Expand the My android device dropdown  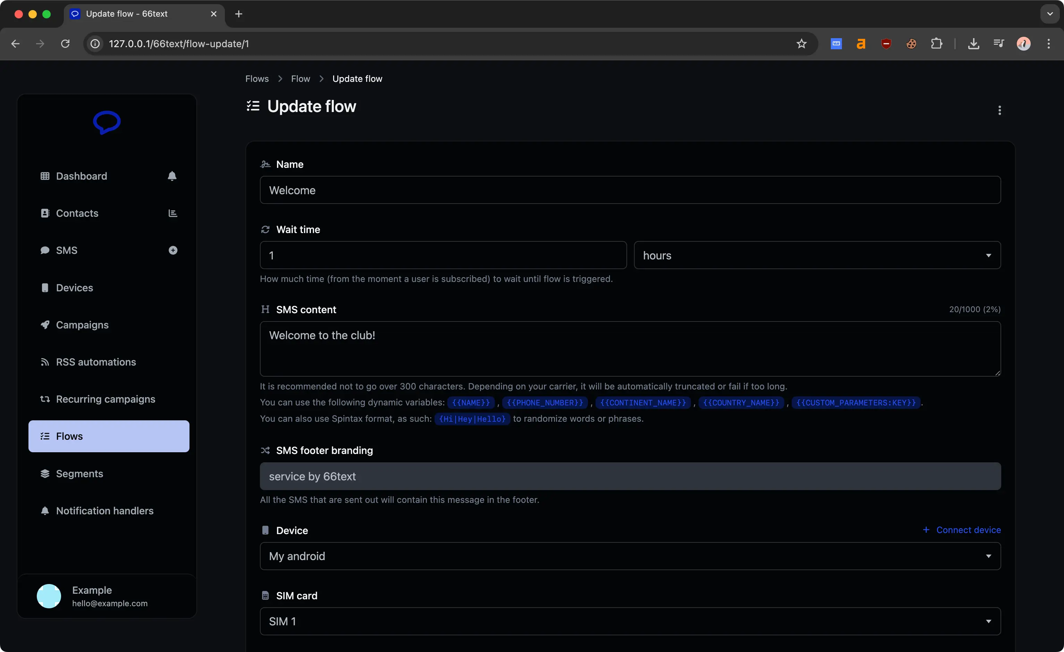(x=989, y=556)
